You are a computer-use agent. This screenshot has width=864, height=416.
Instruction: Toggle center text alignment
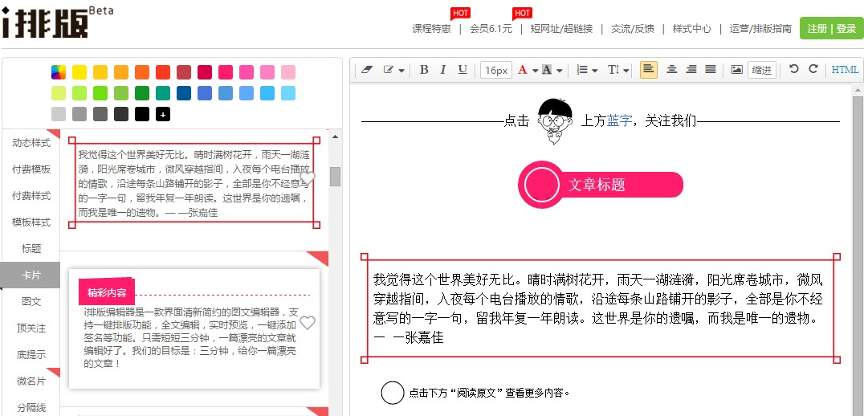(x=672, y=69)
